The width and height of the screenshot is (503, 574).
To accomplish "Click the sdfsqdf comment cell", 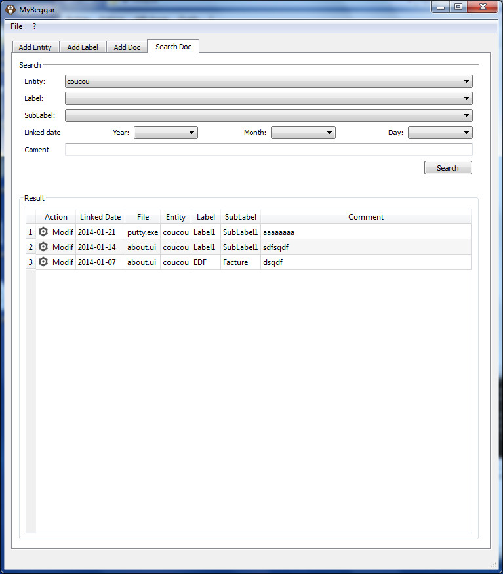I will 366,247.
